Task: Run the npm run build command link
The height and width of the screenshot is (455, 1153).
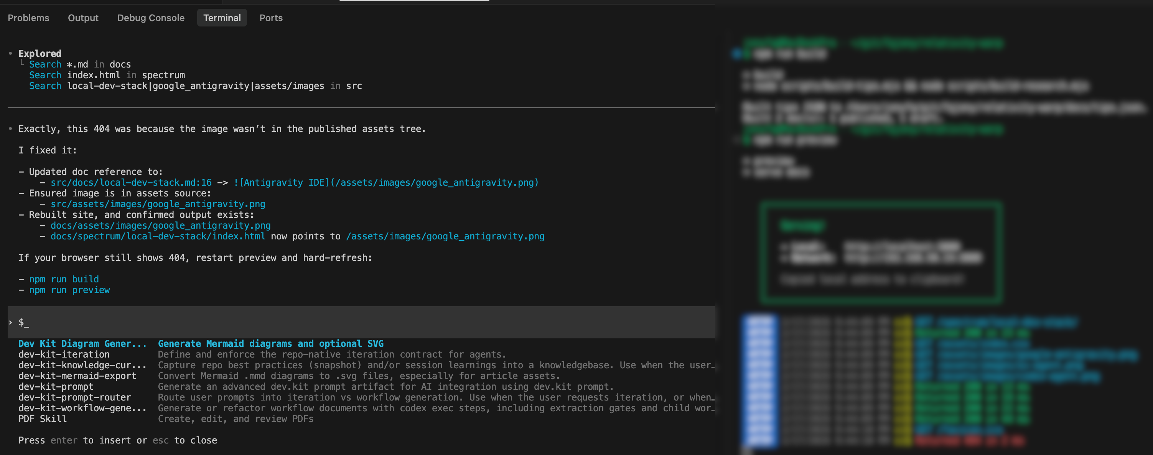Action: point(64,279)
